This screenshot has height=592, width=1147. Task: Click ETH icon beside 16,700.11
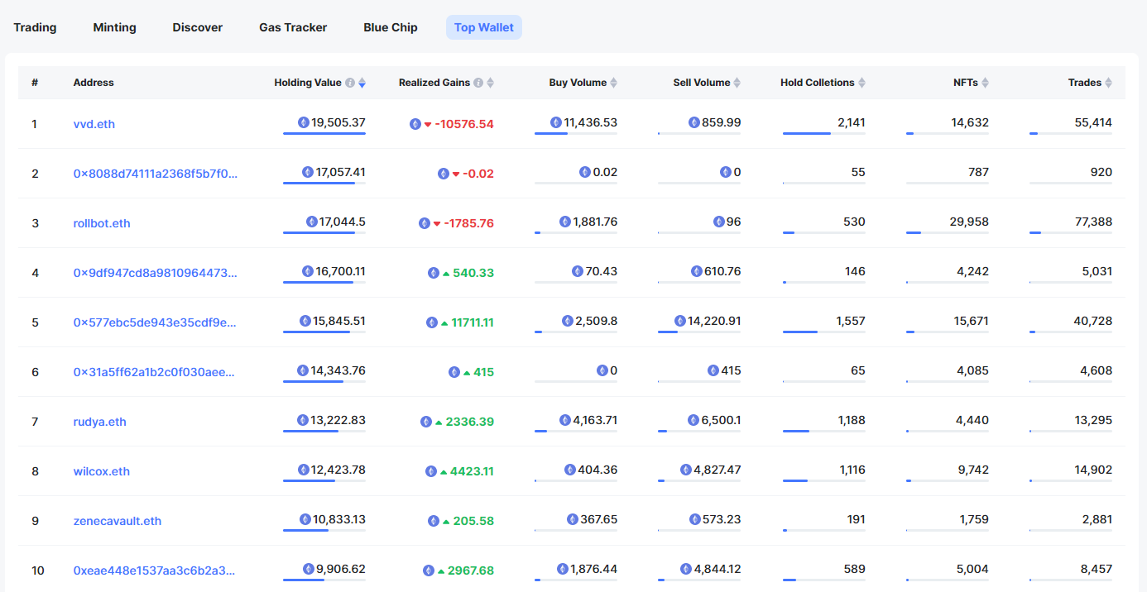(308, 271)
